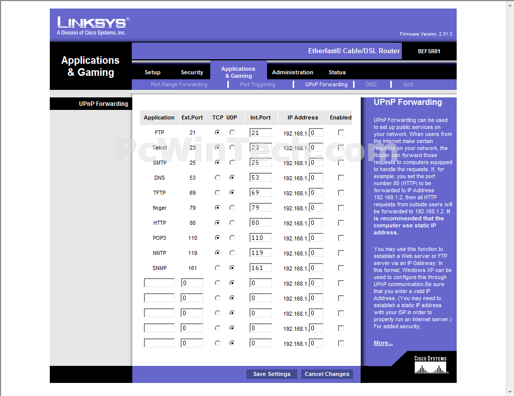This screenshot has width=514, height=396.
Task: Enable the HTTP forwarding checkbox
Action: 341,223
